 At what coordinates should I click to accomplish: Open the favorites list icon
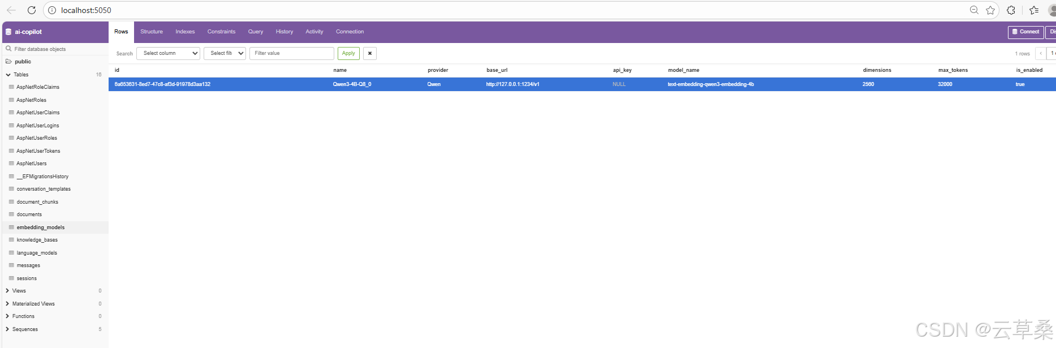pyautogui.click(x=1034, y=10)
